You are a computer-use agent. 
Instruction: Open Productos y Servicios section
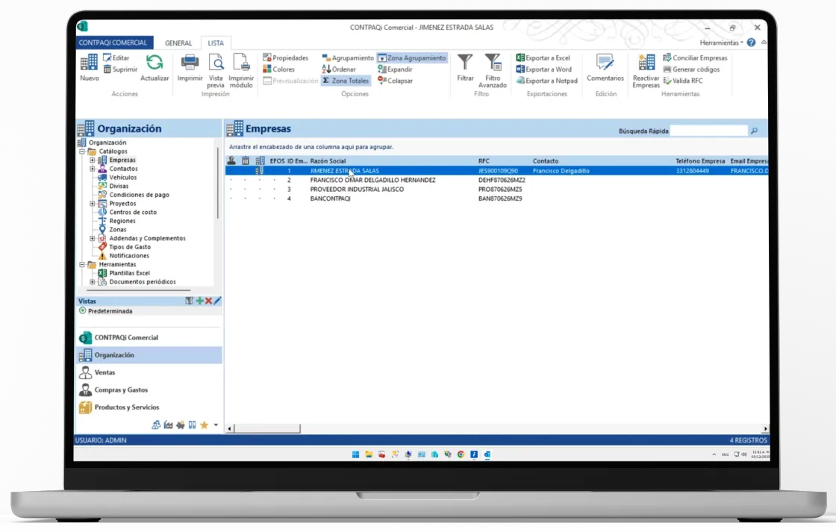click(149, 407)
